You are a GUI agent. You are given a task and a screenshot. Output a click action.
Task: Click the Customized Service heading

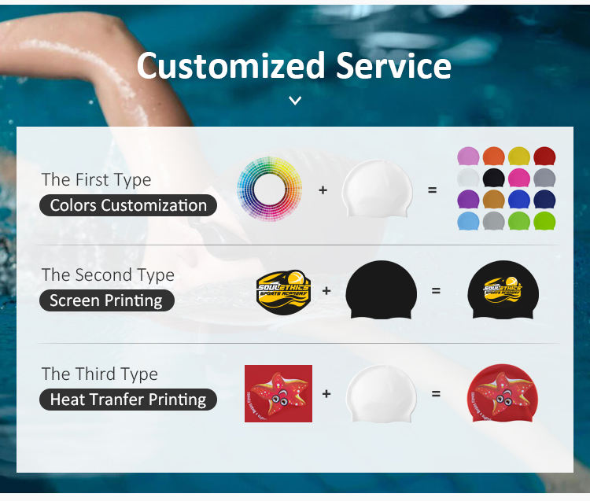pos(294,65)
